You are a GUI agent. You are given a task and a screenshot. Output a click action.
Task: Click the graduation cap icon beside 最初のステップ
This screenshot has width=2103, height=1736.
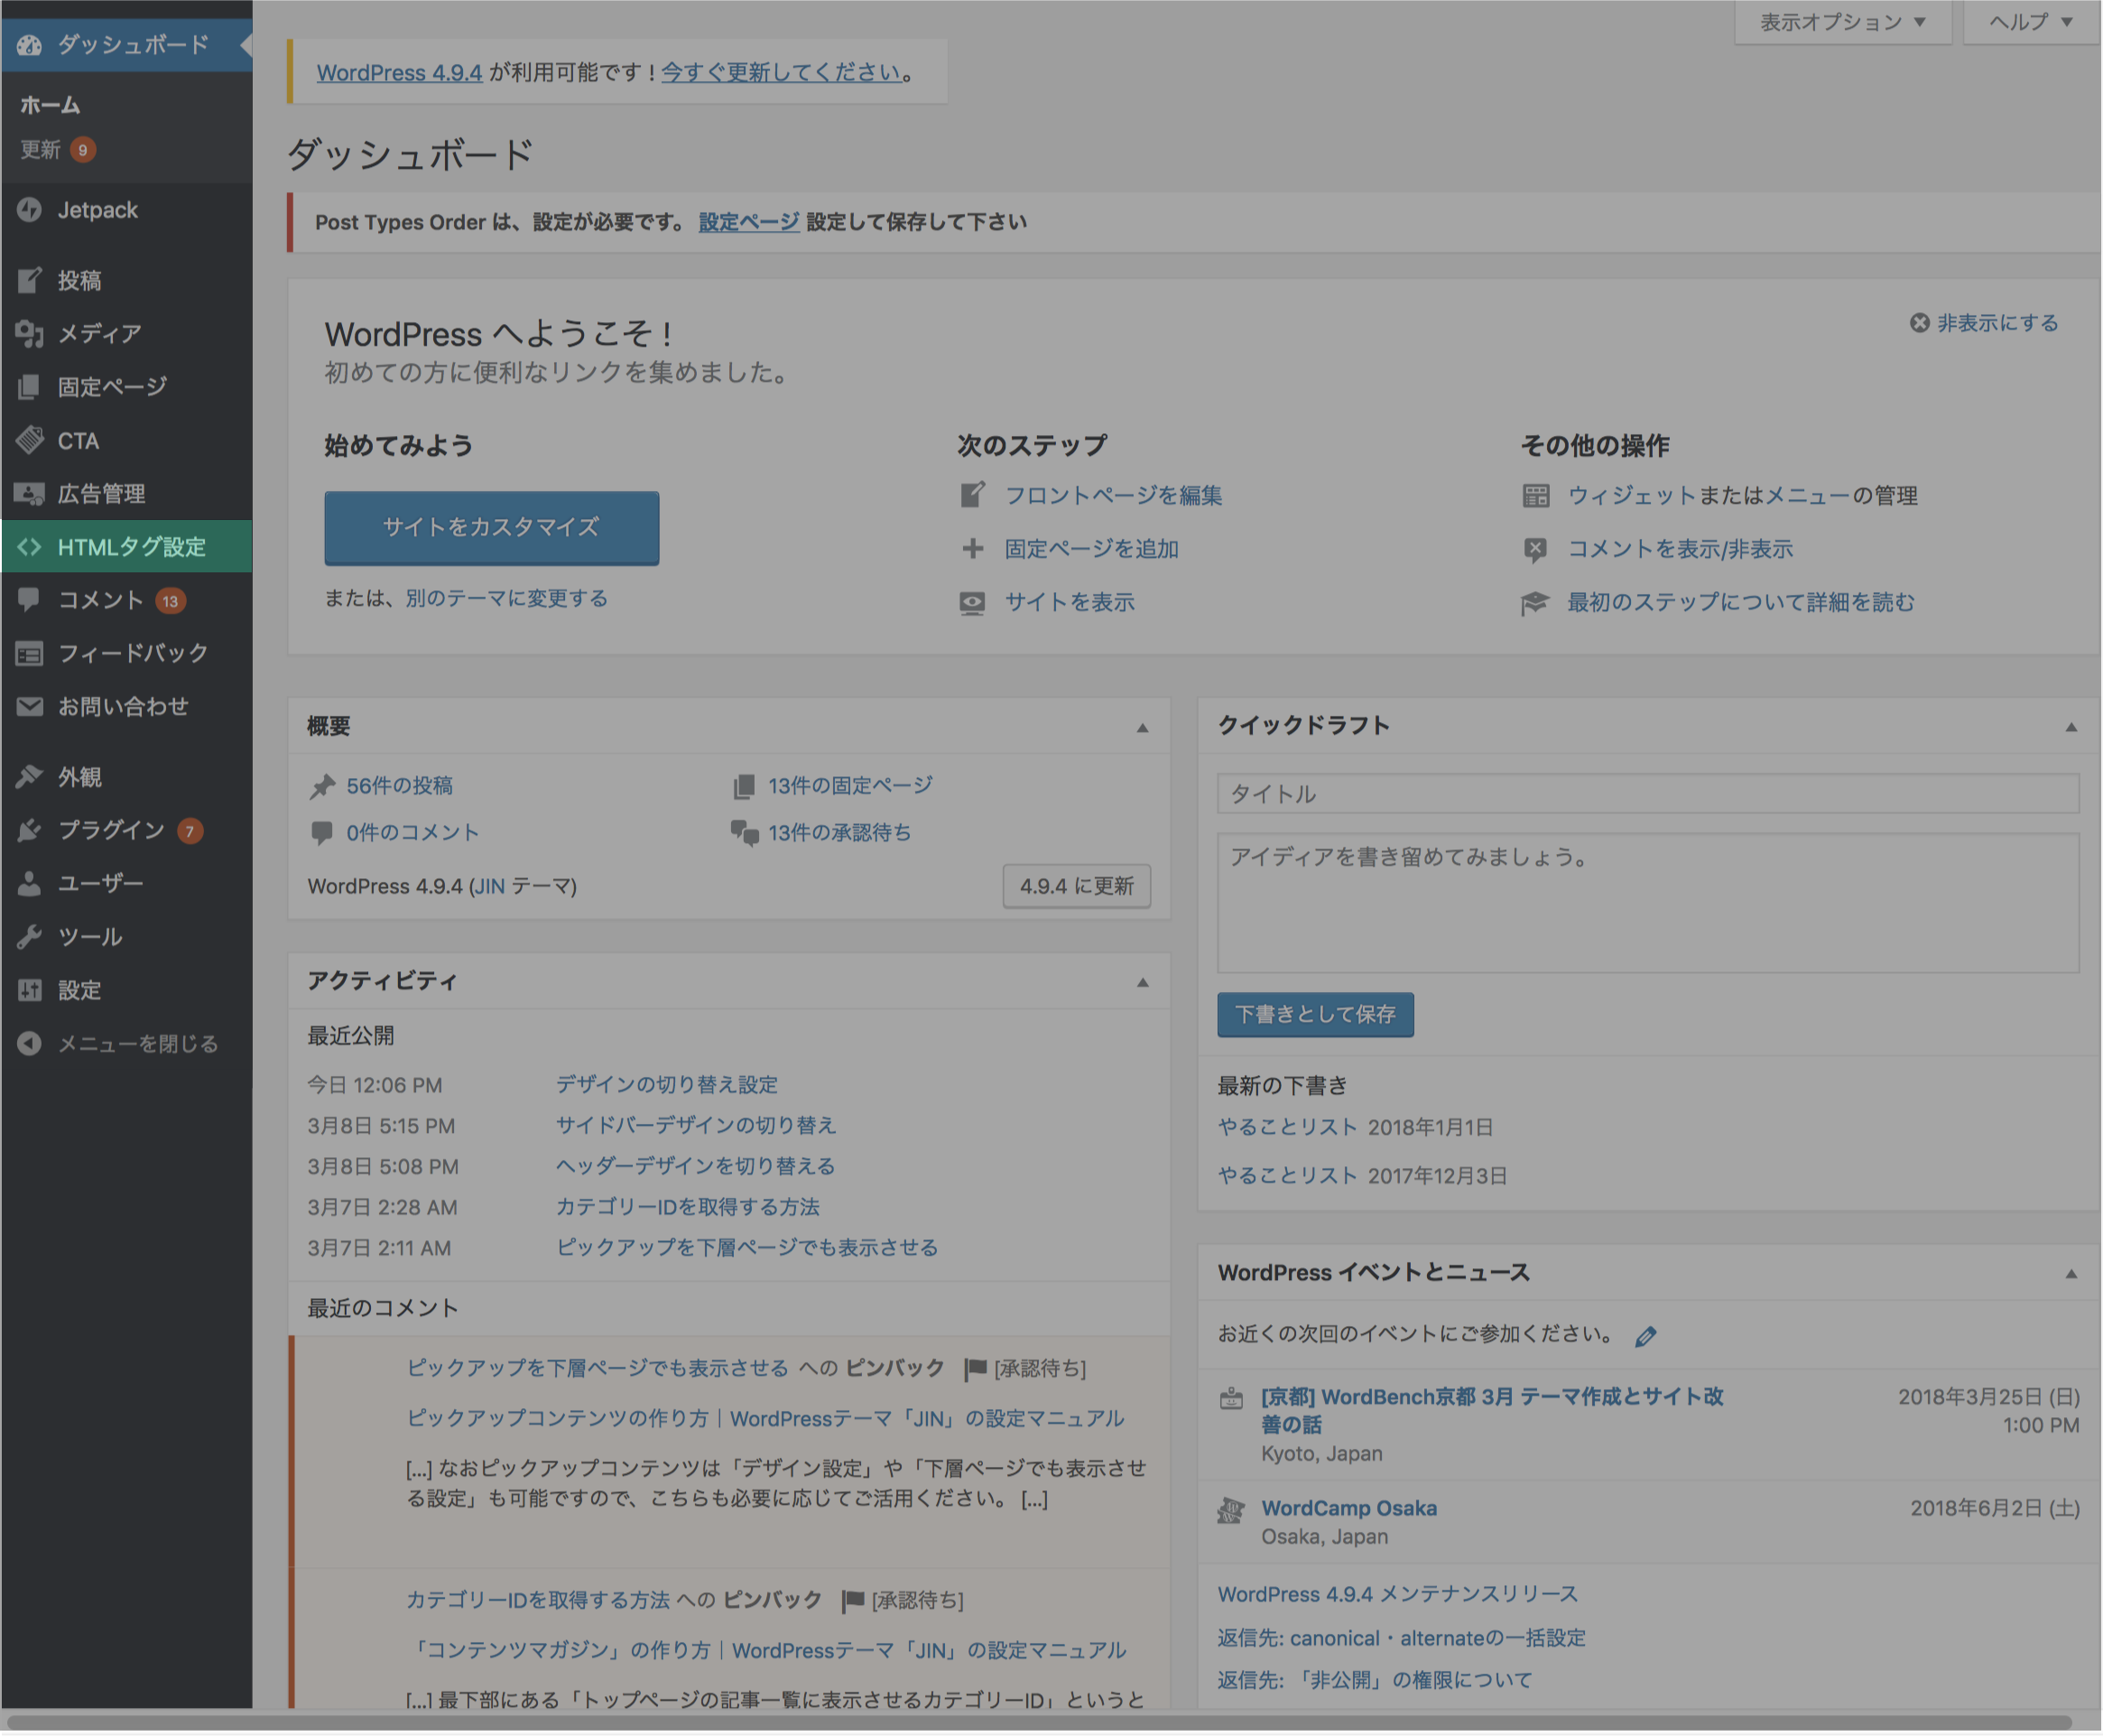[x=1536, y=603]
